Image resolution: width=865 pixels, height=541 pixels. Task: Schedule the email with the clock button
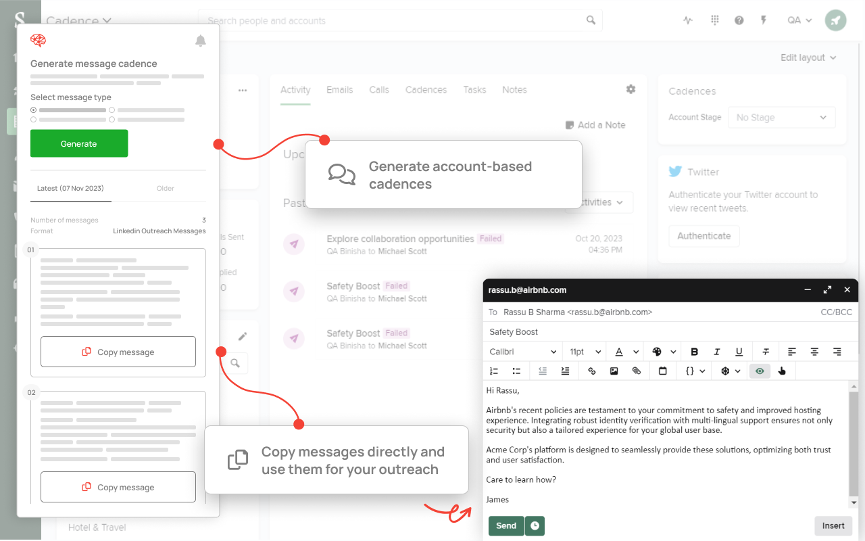pos(535,525)
